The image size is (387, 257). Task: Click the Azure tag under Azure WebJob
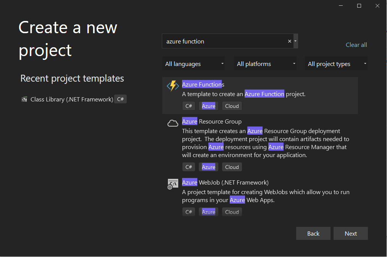pyautogui.click(x=208, y=212)
